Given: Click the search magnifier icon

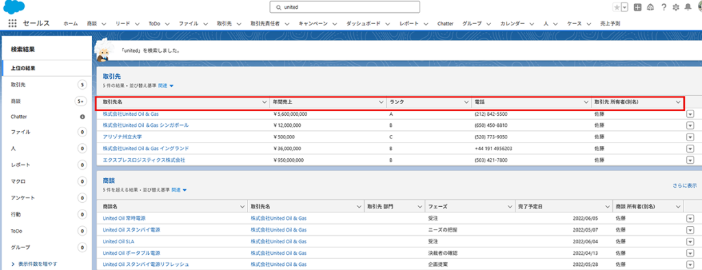Looking at the screenshot, I should (x=278, y=7).
